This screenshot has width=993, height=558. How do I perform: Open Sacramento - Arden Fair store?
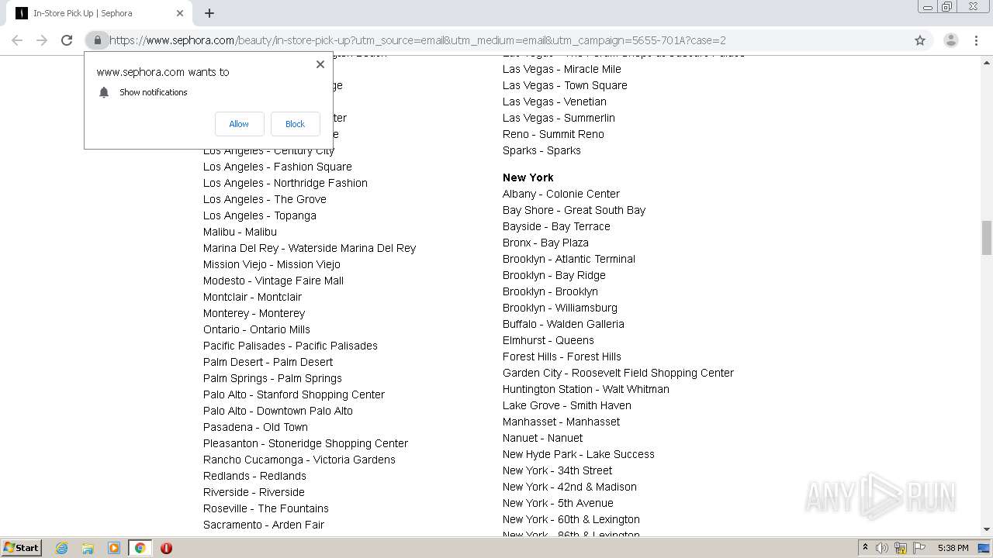[x=264, y=525]
